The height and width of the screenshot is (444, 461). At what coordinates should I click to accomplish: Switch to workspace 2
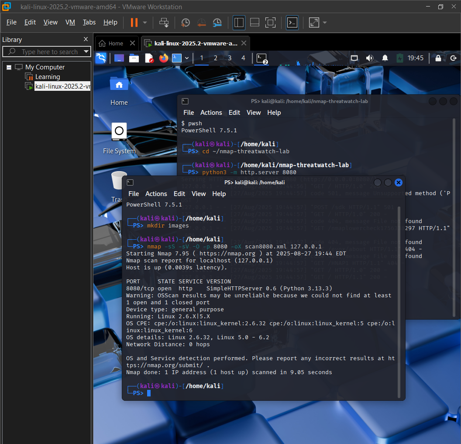coord(216,58)
